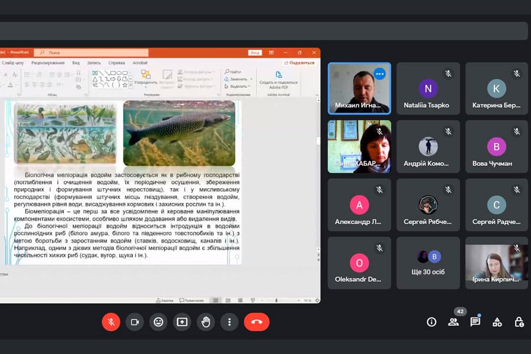The height and width of the screenshot is (354, 531).
Task: Expand the Выделить dropdown in ribbon
Action: click(250, 86)
